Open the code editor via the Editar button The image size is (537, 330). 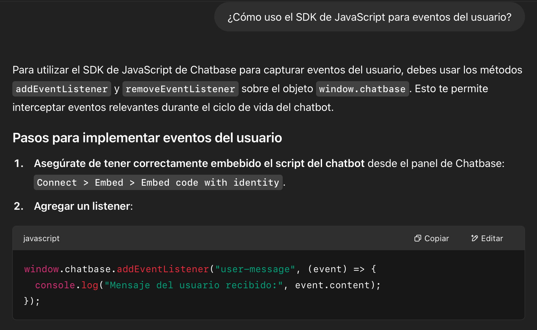tap(486, 238)
